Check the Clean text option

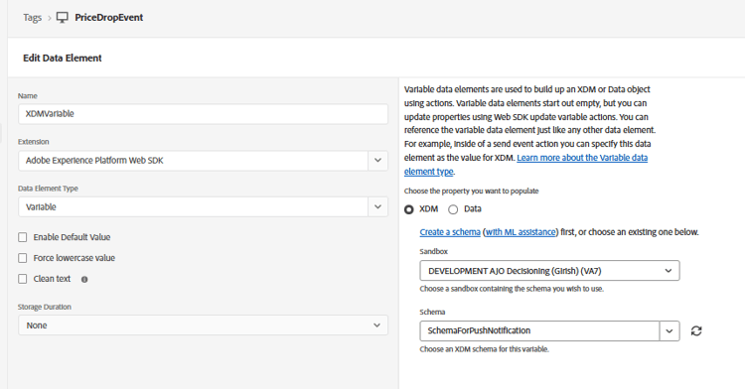point(22,279)
